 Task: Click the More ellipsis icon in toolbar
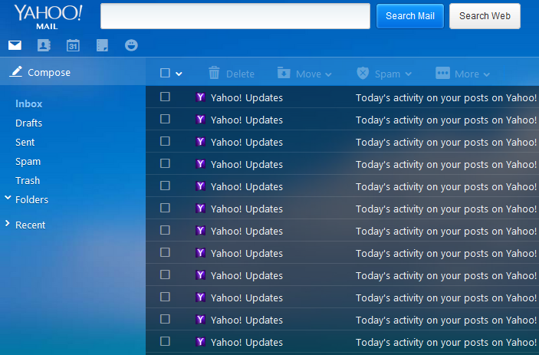click(x=442, y=73)
